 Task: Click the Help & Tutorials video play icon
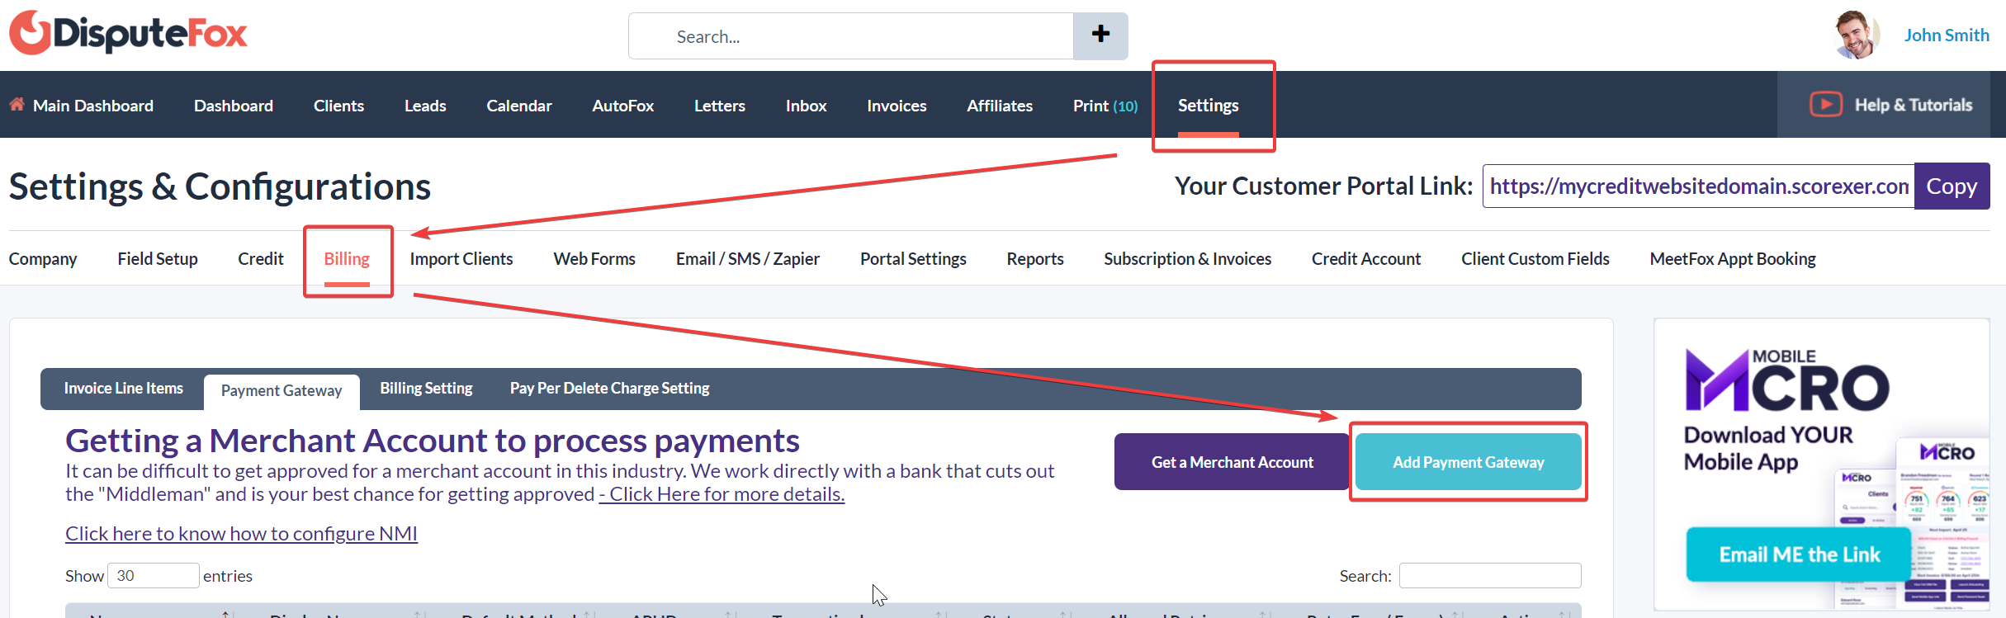[x=1826, y=104]
